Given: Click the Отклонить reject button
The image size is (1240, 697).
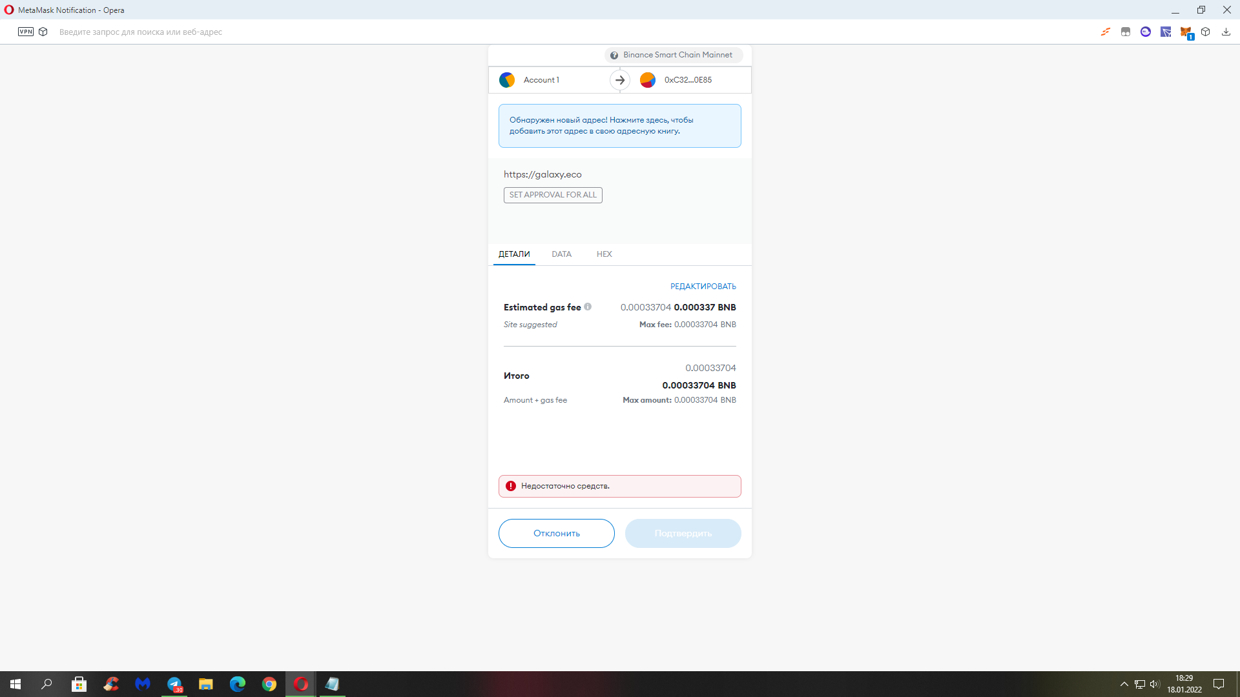Looking at the screenshot, I should pyautogui.click(x=557, y=534).
